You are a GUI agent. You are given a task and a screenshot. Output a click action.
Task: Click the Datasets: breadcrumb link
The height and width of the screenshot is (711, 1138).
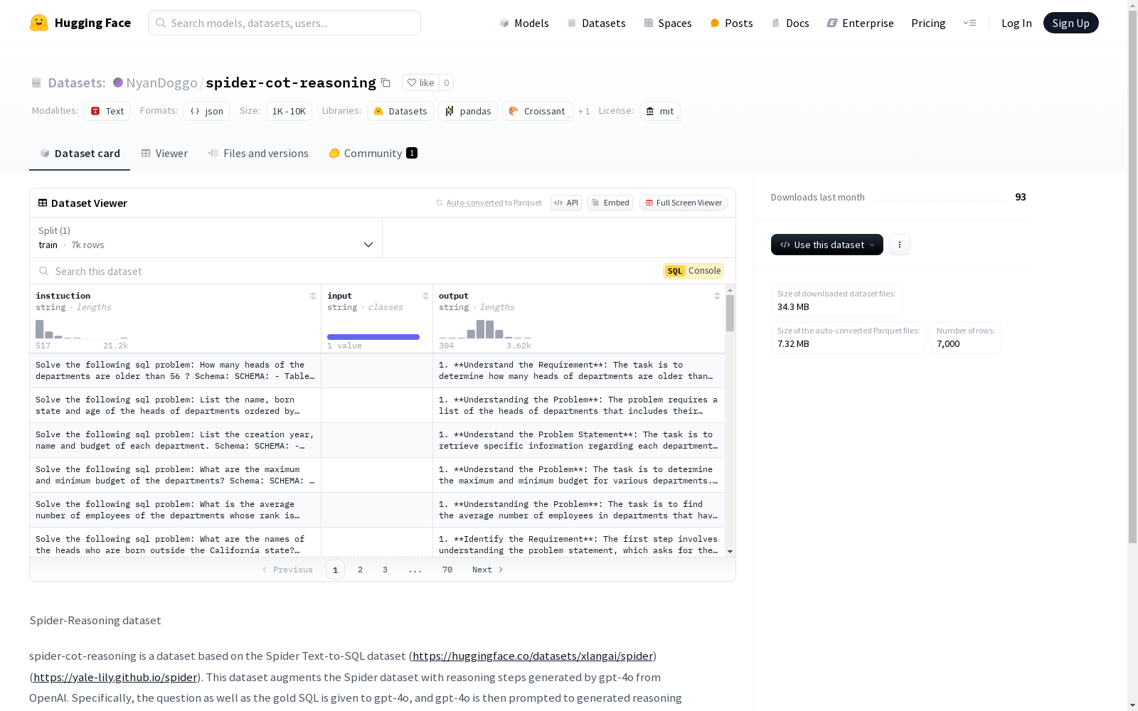(77, 82)
